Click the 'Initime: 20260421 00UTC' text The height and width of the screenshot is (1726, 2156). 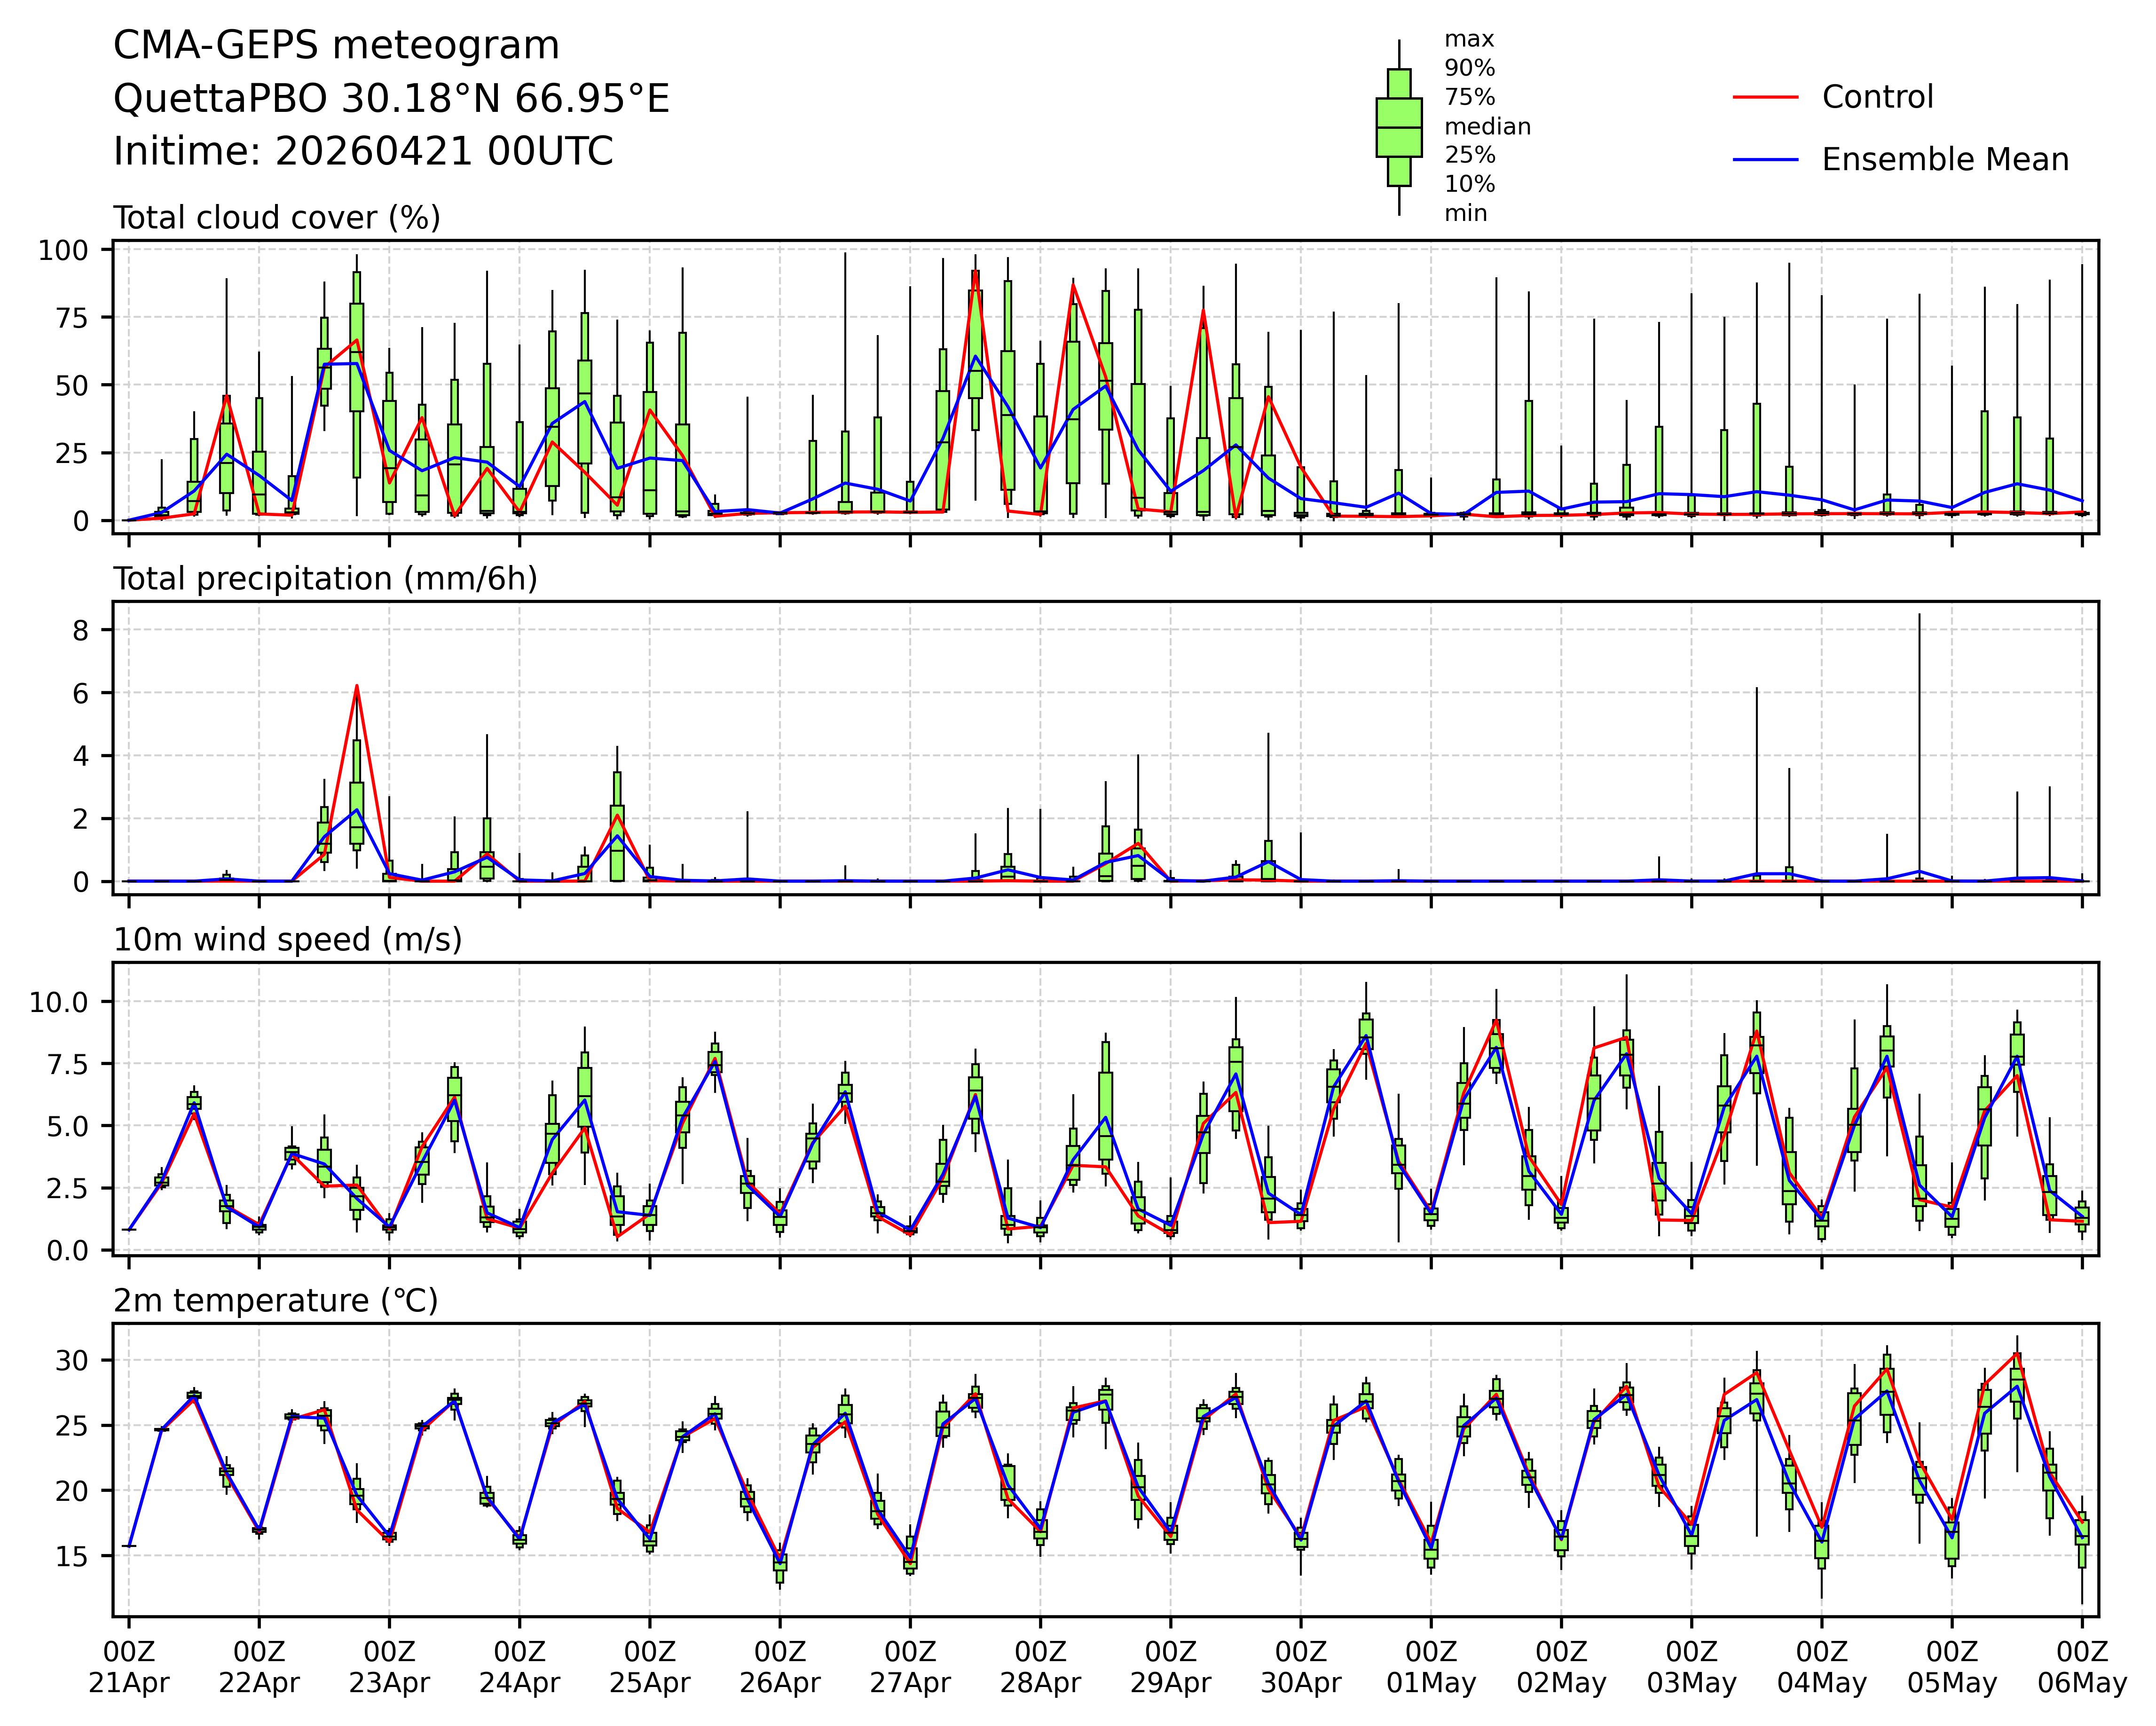tap(363, 152)
